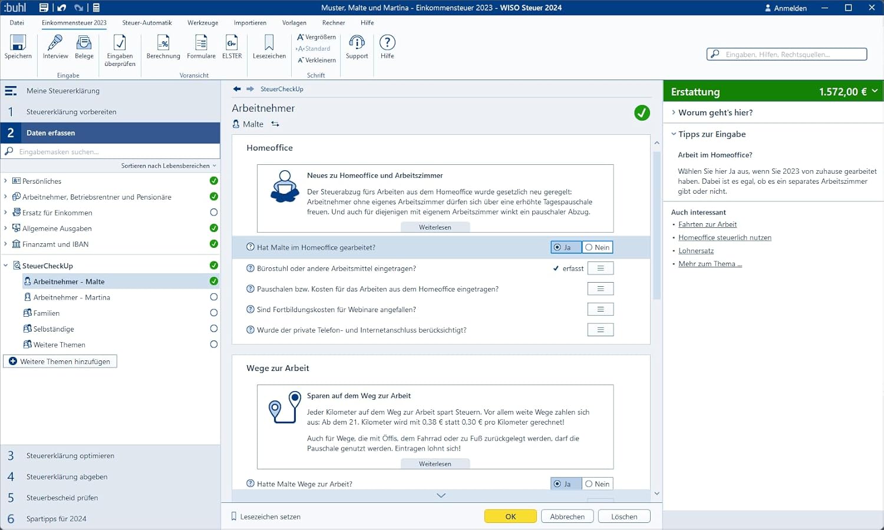Expand Worum geht's hier section
The width and height of the screenshot is (884, 530).
[x=715, y=112]
